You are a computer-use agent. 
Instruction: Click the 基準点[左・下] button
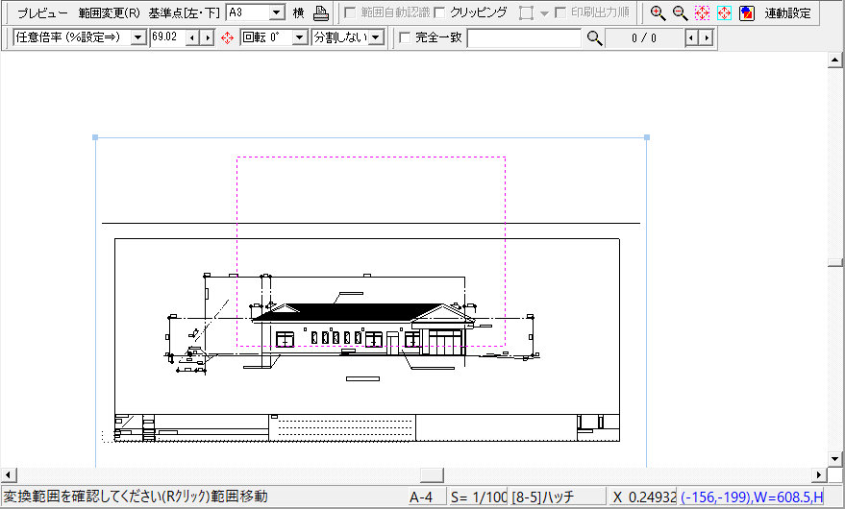point(184,13)
